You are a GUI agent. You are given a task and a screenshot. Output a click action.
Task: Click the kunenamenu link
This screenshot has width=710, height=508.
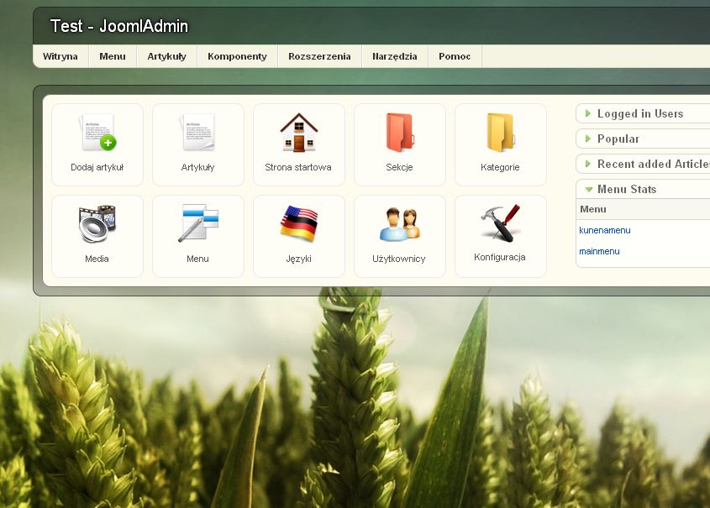point(605,230)
